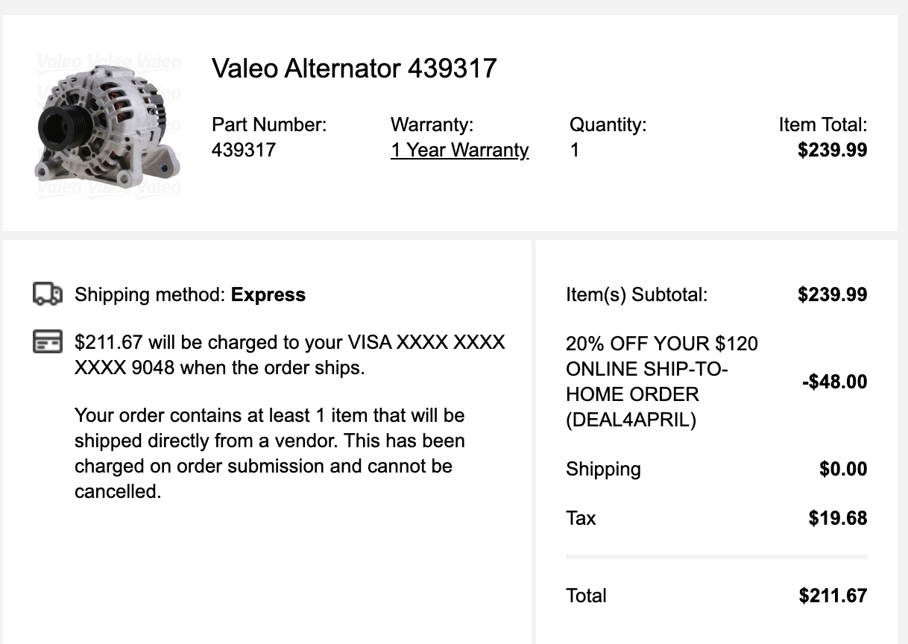Image resolution: width=908 pixels, height=644 pixels.
Task: Click the Quantity value 1
Action: (575, 150)
